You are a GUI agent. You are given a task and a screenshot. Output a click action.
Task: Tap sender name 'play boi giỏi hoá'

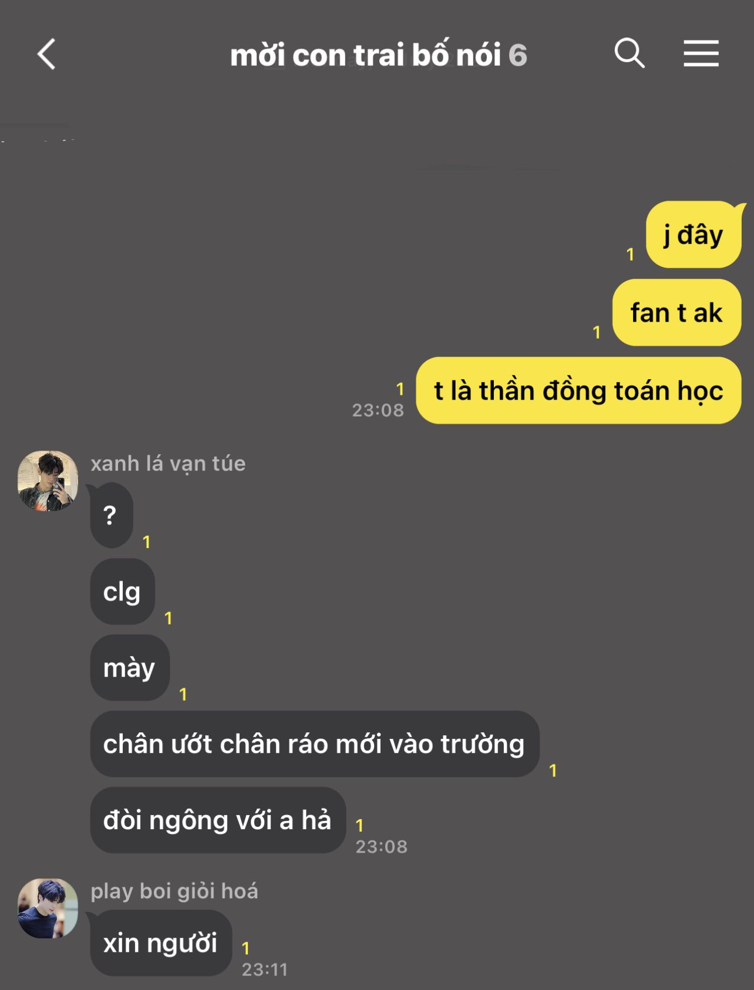(x=174, y=891)
